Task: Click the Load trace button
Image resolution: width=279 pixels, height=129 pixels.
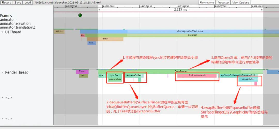Action: tap(27, 3)
